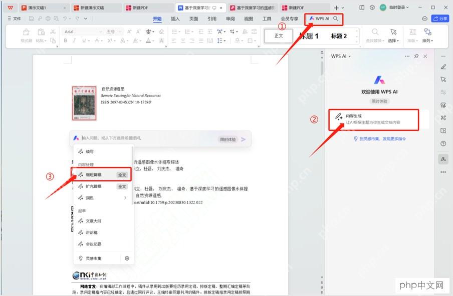Click the Align Left paragraph icon

(x=174, y=40)
